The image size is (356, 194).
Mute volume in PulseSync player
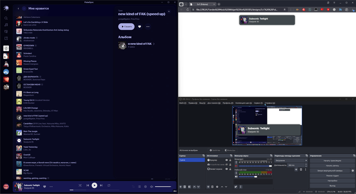coord(152,187)
